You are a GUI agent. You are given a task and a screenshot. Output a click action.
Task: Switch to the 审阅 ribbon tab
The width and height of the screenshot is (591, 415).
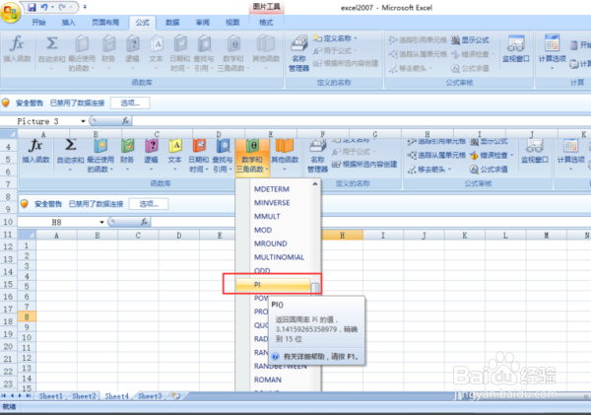pos(202,23)
